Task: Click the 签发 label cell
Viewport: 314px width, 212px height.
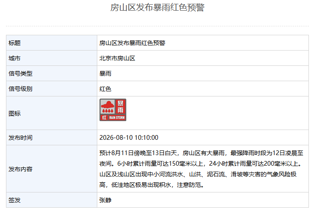Action: click(x=52, y=200)
